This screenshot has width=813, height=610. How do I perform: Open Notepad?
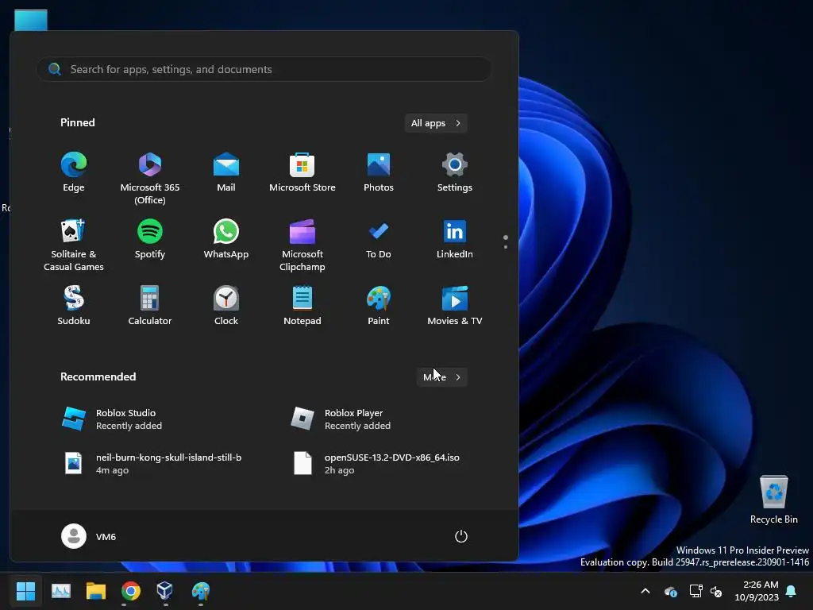302,306
